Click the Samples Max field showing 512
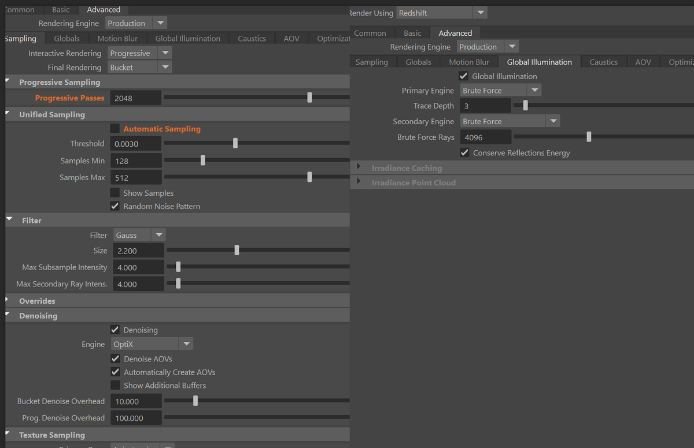The image size is (694, 448). coord(136,177)
